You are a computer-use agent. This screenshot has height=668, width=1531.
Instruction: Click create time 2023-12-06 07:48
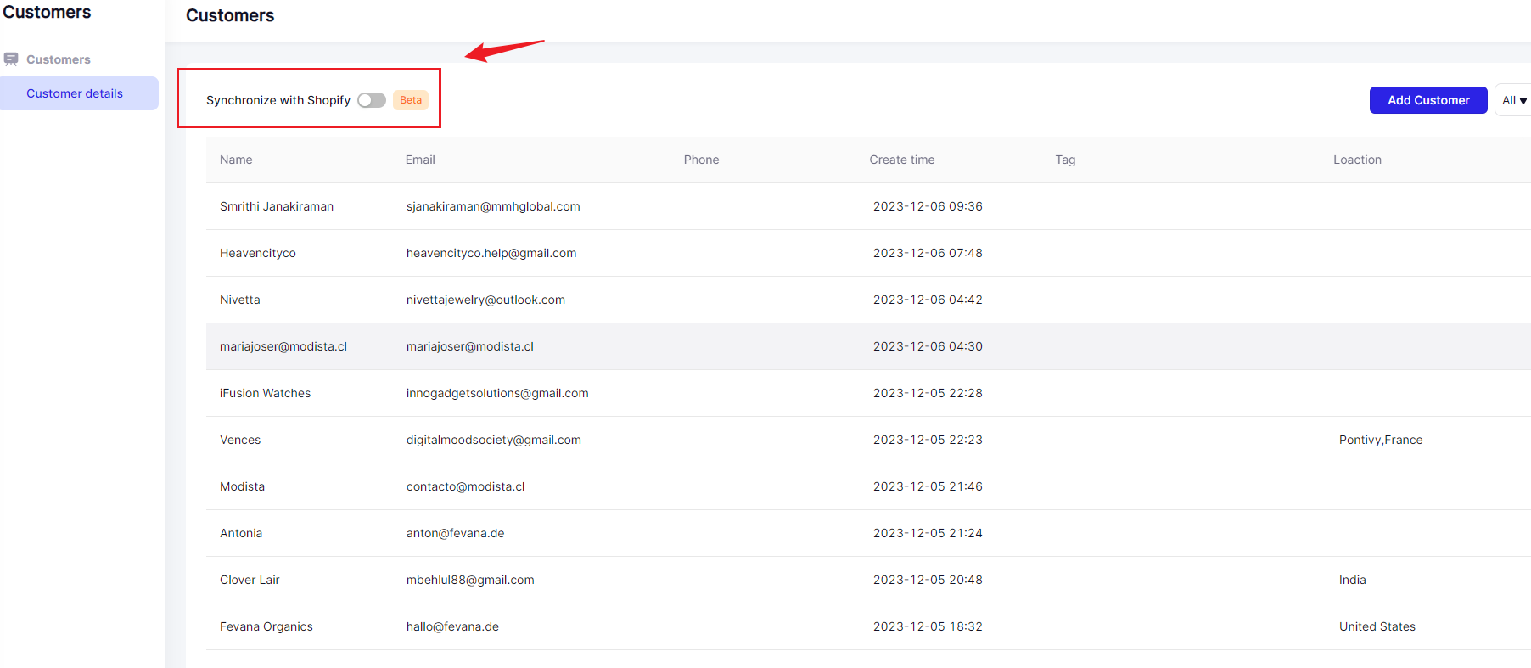tap(928, 253)
